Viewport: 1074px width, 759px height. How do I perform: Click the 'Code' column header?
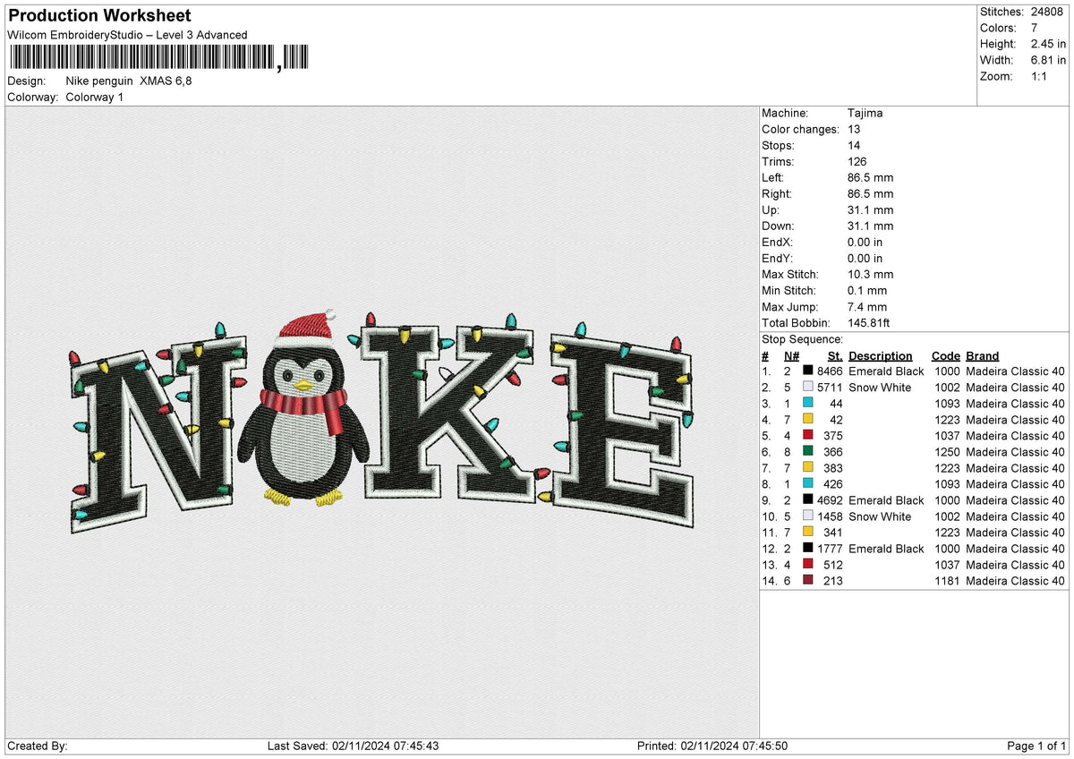point(945,356)
